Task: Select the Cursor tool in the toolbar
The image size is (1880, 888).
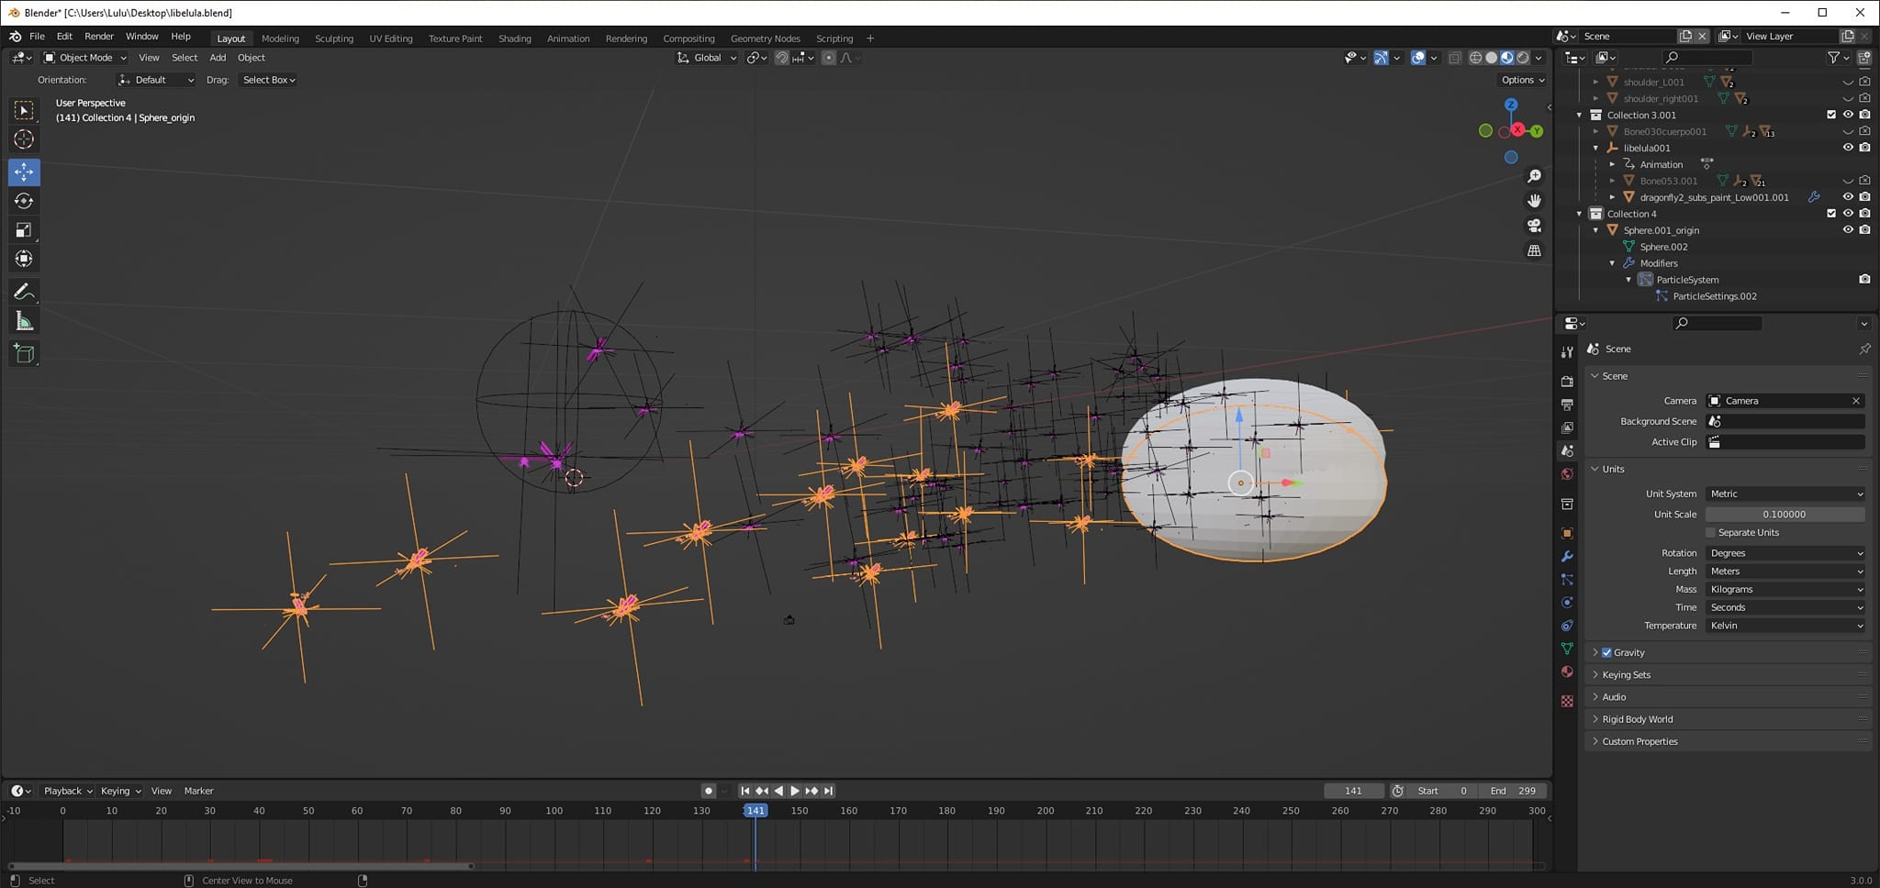Action: [24, 139]
